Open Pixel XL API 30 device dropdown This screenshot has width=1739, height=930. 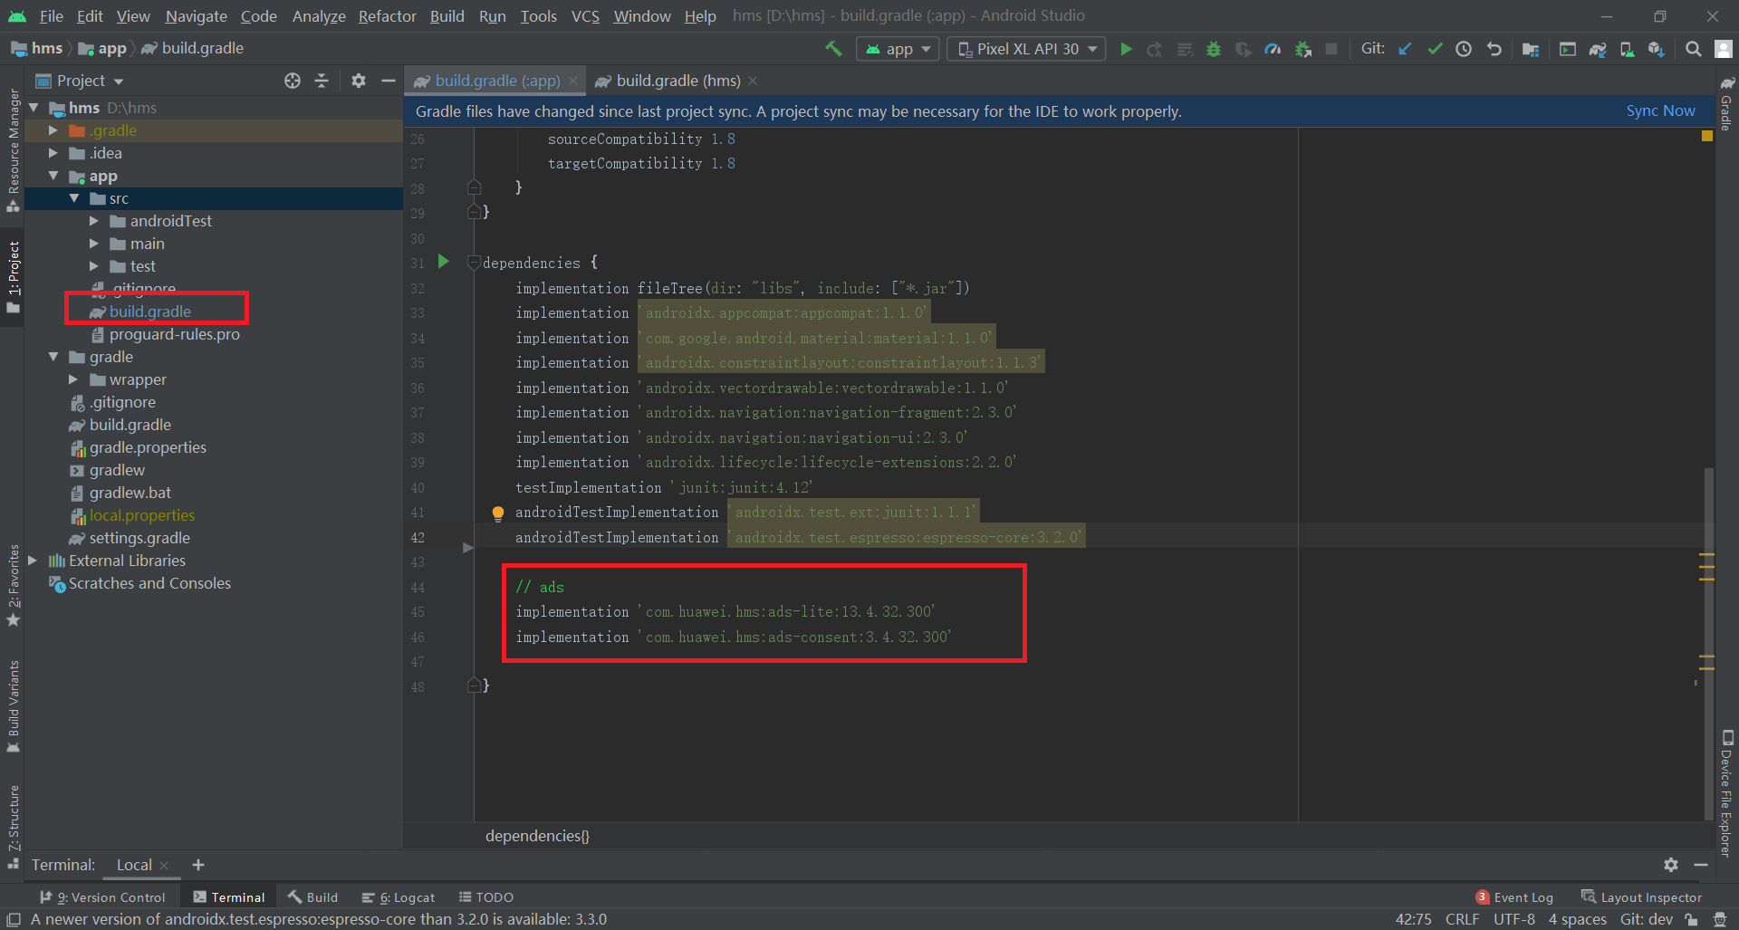click(x=1026, y=49)
